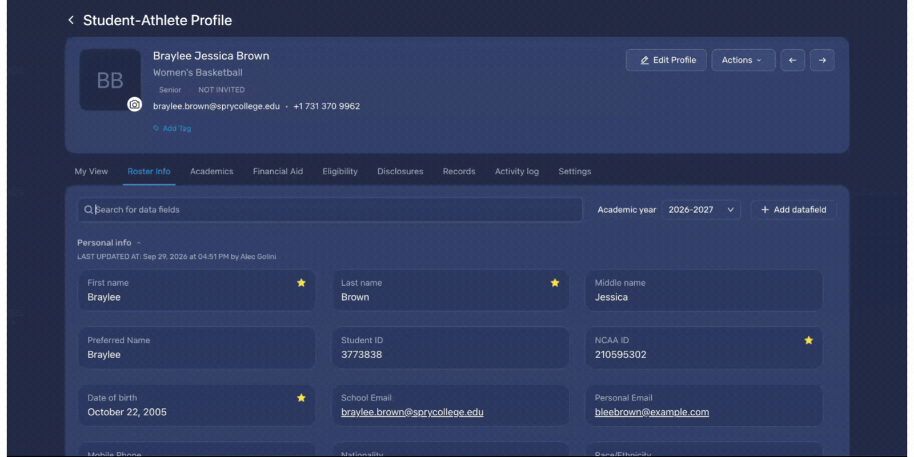Image resolution: width=914 pixels, height=457 pixels.
Task: Click the NOT INVITED status label
Action: coord(222,90)
